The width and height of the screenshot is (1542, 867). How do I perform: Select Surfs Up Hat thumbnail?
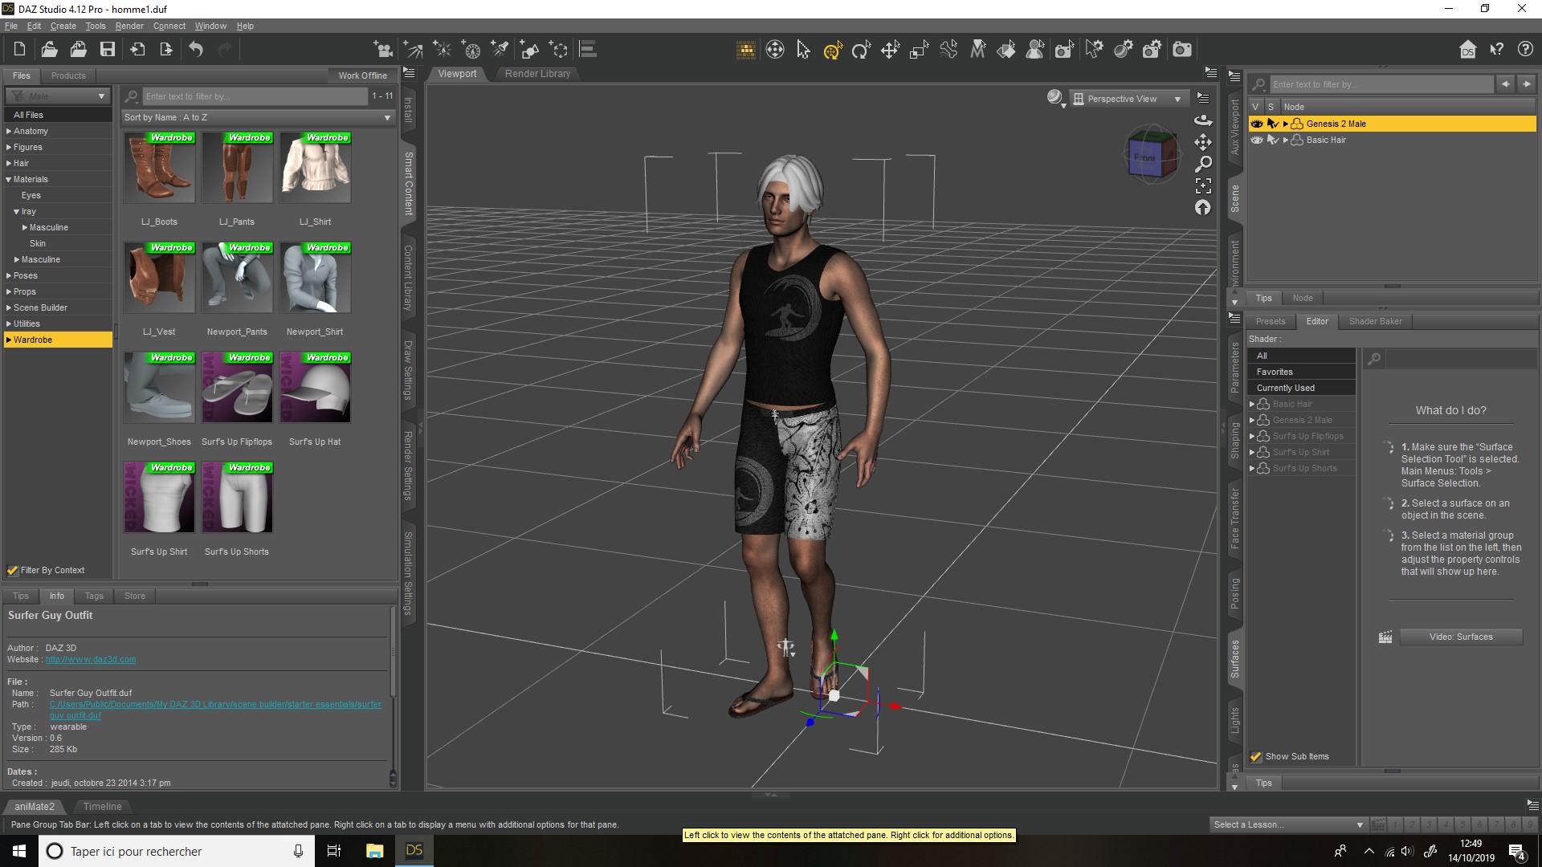315,387
